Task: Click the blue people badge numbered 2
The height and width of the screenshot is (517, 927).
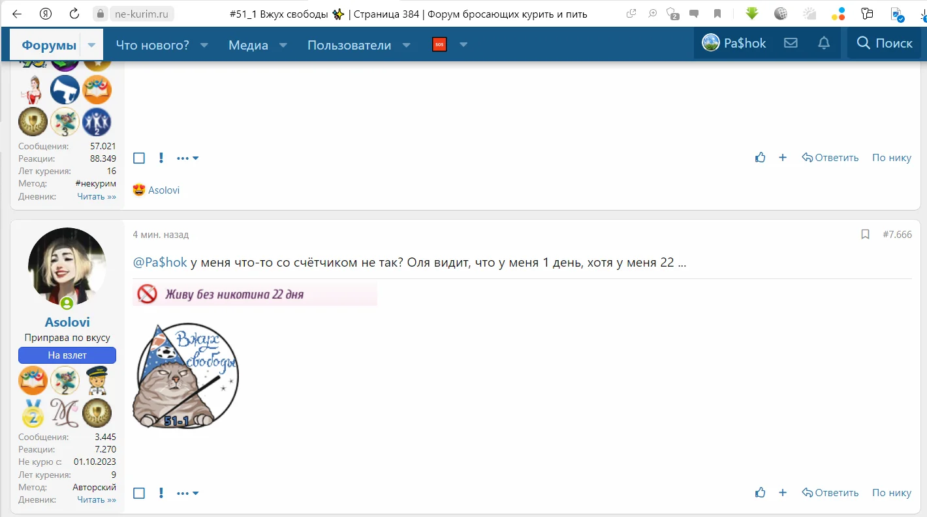Action: click(x=97, y=122)
